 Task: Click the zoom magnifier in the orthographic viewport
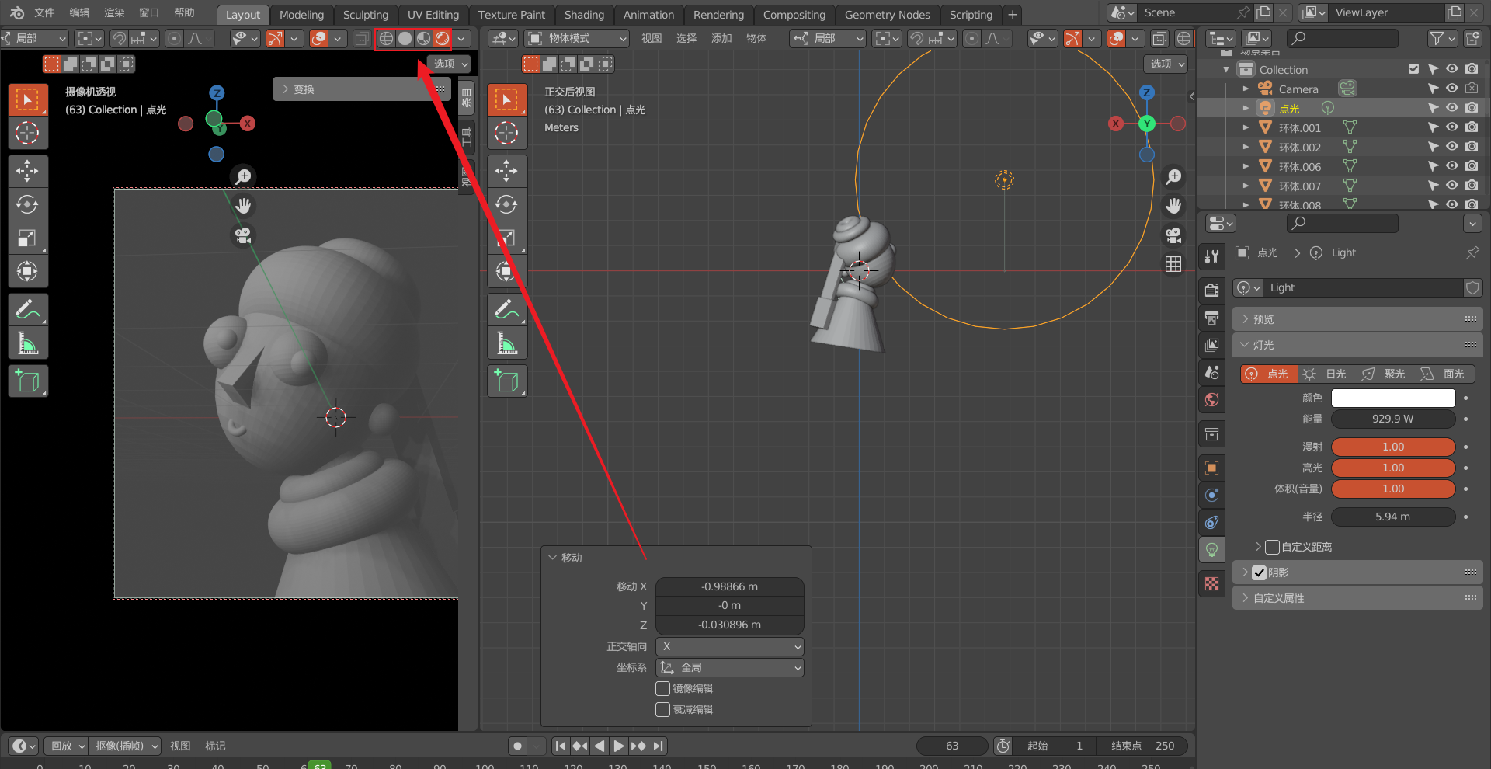(1173, 176)
